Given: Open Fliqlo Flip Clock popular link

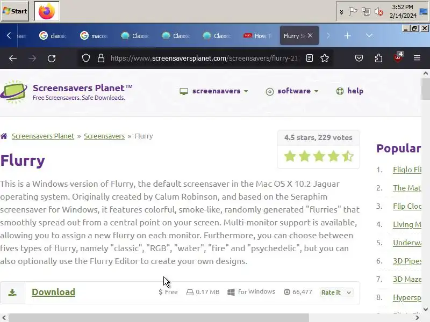Looking at the screenshot, I should point(407,170).
